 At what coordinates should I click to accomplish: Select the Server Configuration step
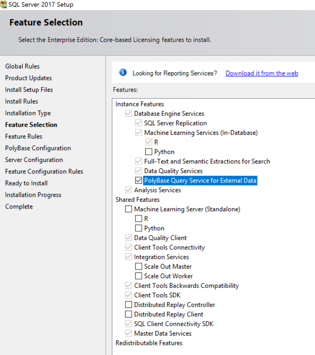pyautogui.click(x=34, y=160)
